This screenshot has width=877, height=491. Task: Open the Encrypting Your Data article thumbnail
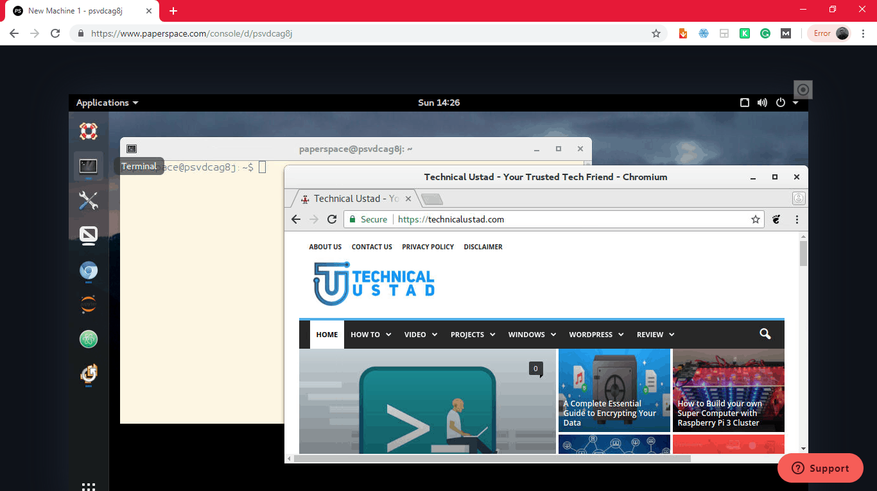point(614,390)
